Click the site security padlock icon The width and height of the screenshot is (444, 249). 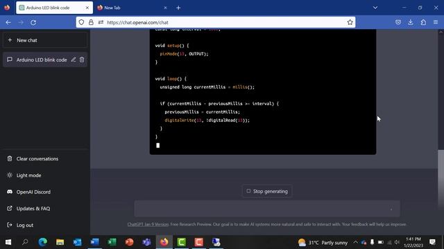pyautogui.click(x=91, y=22)
